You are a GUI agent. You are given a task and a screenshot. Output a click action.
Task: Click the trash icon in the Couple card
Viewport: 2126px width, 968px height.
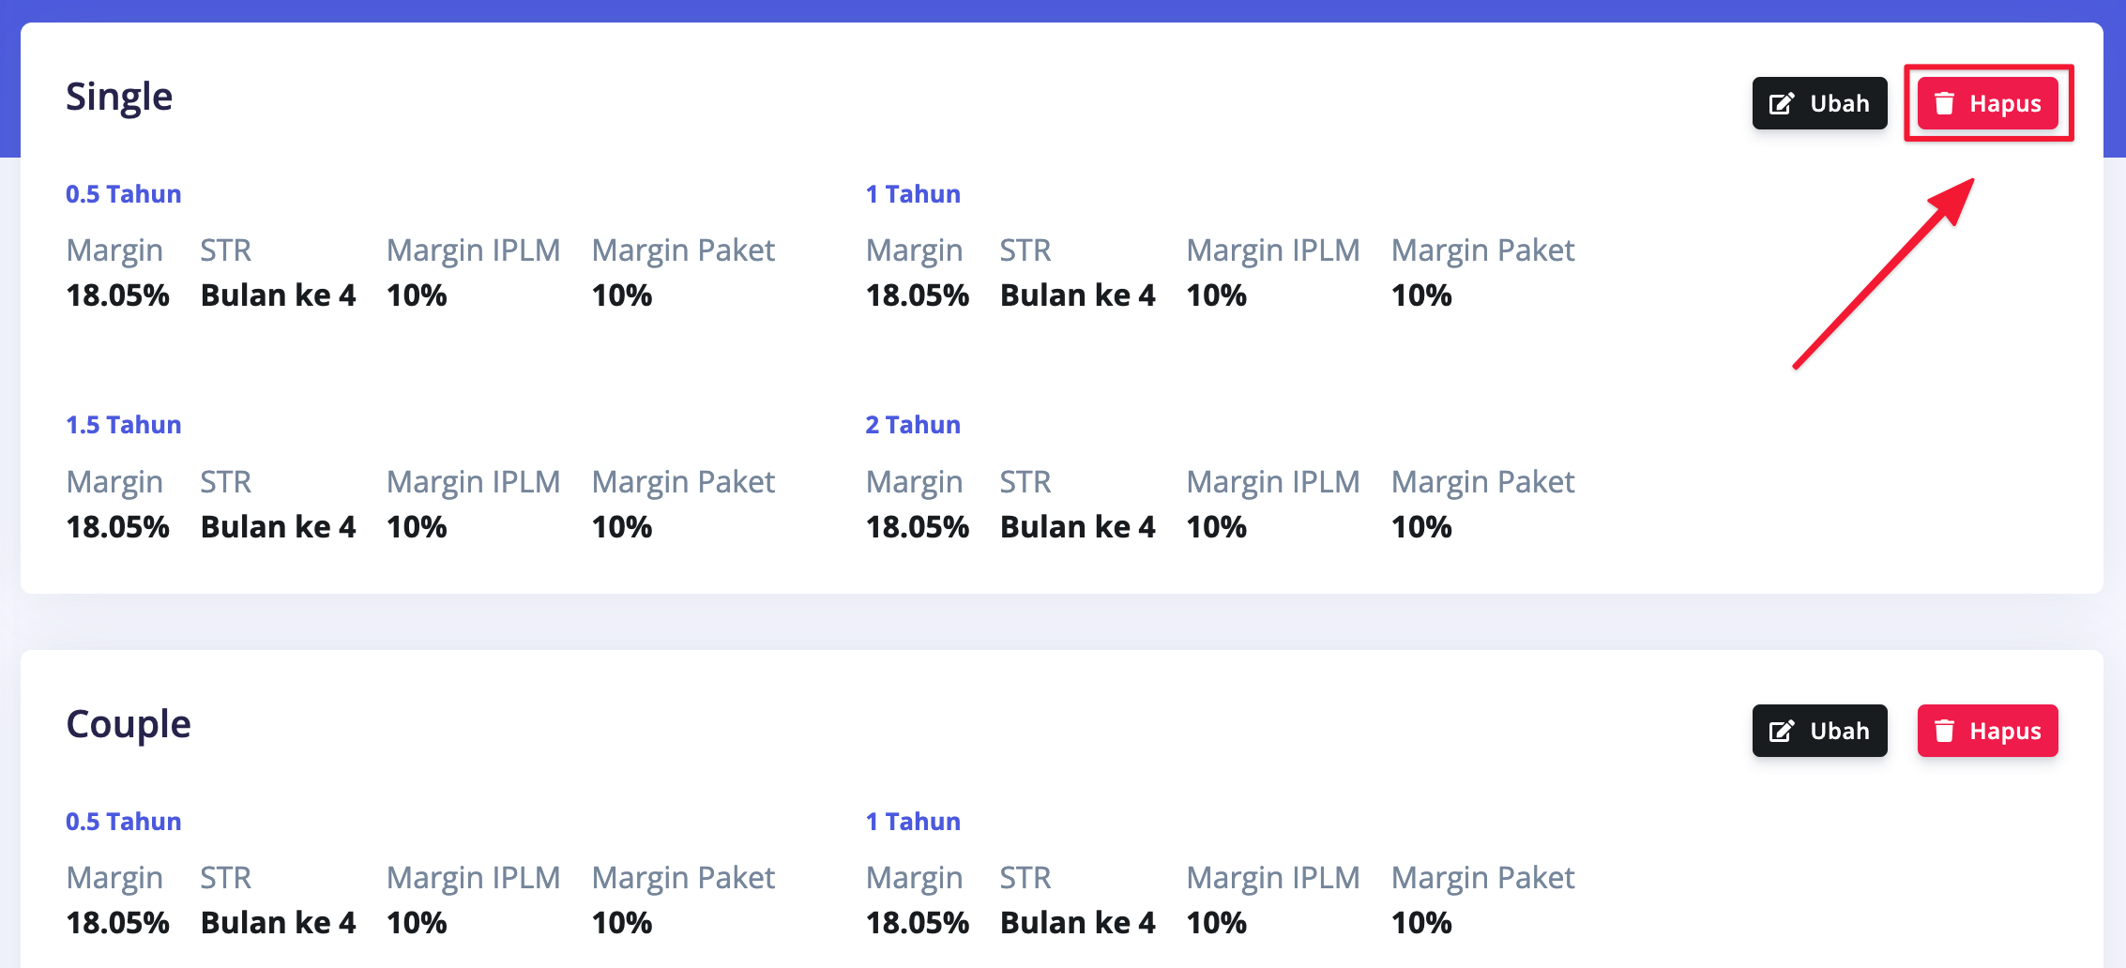point(1944,731)
